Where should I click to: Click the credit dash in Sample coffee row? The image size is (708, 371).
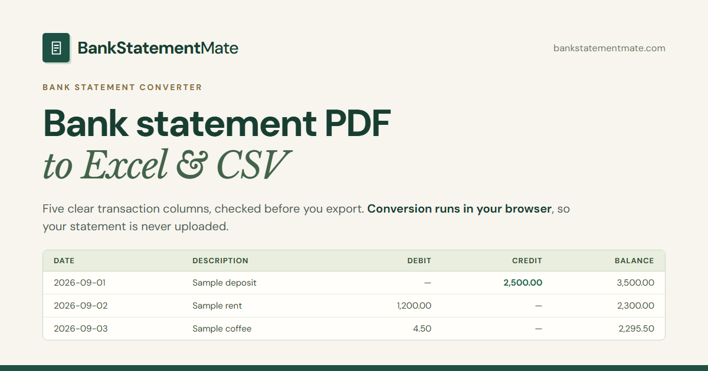tap(538, 329)
